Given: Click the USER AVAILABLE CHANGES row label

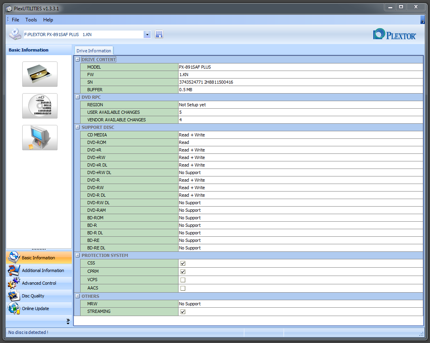Looking at the screenshot, I should tap(113, 112).
